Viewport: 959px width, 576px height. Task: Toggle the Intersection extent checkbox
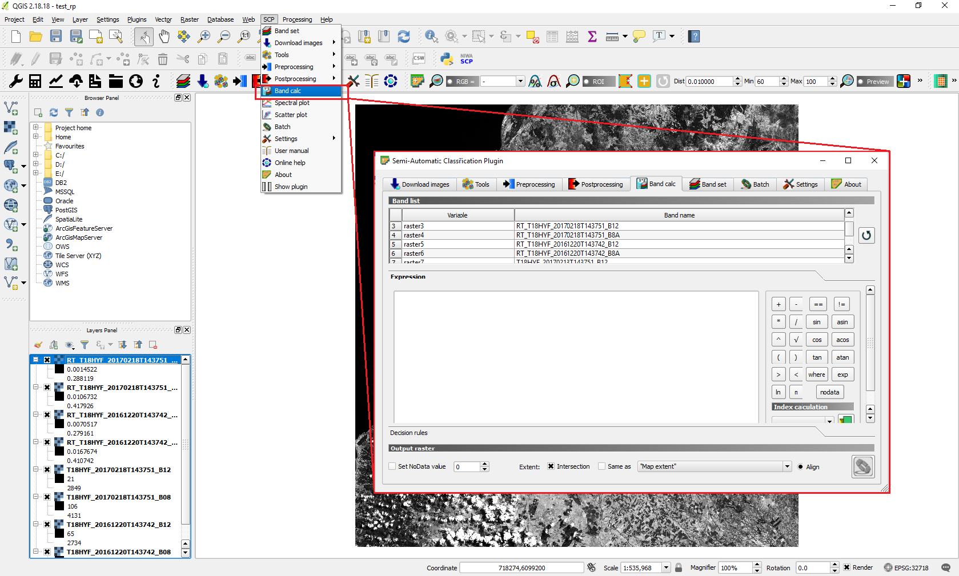[x=551, y=466]
